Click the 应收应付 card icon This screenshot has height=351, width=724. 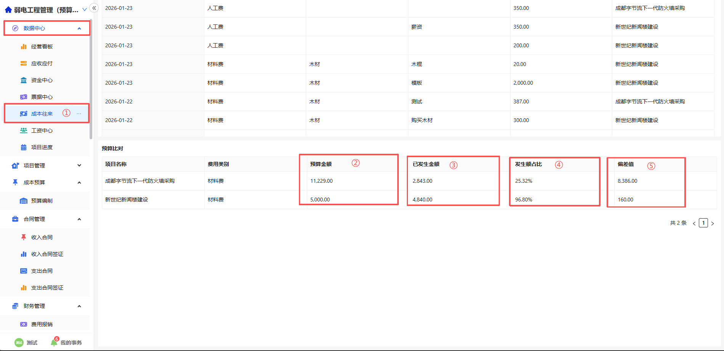(x=24, y=63)
